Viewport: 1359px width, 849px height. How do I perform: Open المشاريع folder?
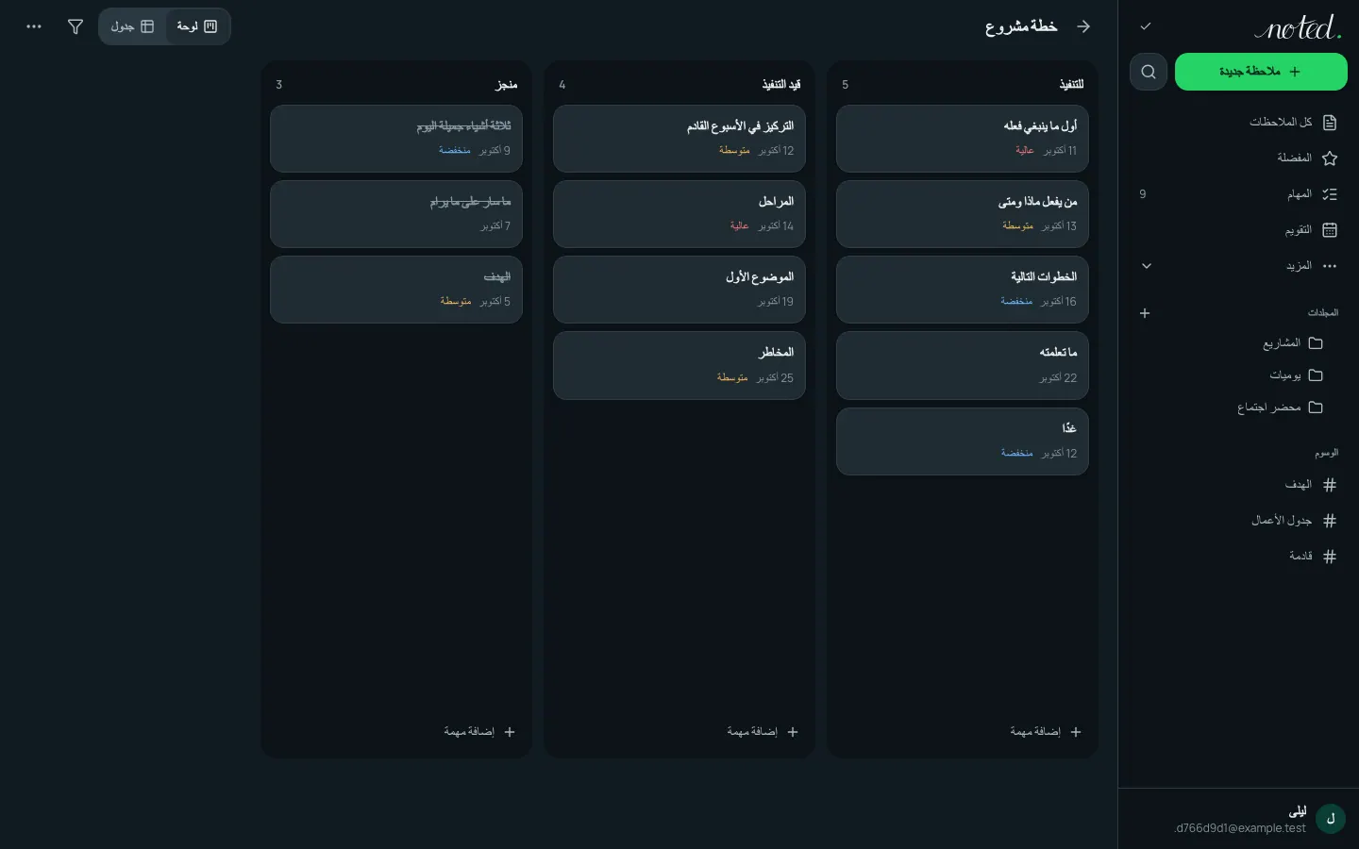[x=1239, y=343]
